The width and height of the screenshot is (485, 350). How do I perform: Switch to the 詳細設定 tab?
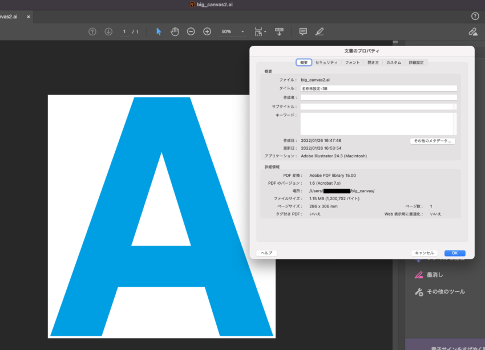coord(417,62)
